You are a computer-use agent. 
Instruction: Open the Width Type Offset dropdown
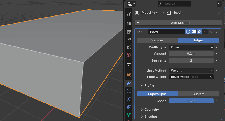pyautogui.click(x=191, y=47)
